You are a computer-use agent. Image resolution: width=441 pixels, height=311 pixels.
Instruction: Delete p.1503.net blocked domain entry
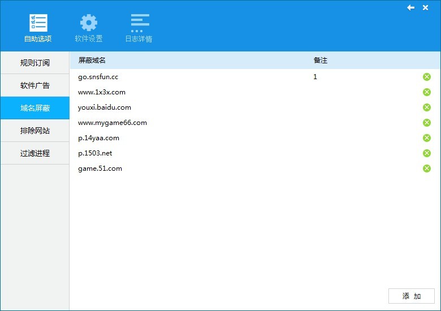pyautogui.click(x=427, y=153)
